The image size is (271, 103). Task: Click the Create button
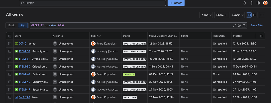176,3
